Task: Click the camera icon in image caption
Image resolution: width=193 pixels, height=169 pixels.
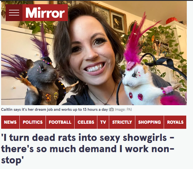Action: click(x=111, y=109)
